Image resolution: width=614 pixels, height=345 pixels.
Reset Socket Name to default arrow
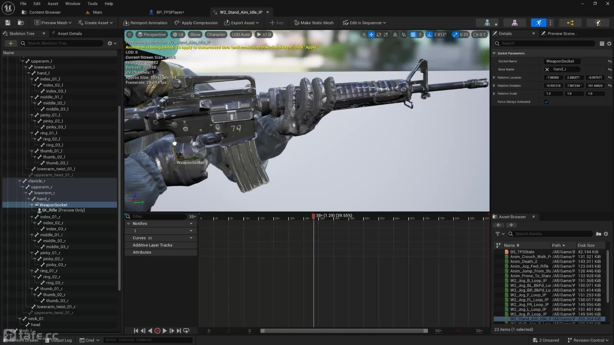pos(610,61)
